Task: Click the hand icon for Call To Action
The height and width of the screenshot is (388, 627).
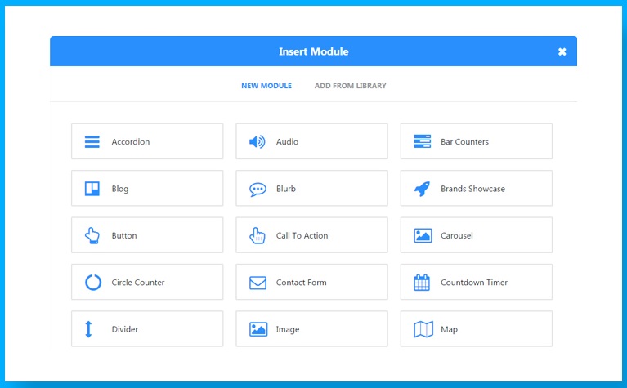Action: point(258,236)
